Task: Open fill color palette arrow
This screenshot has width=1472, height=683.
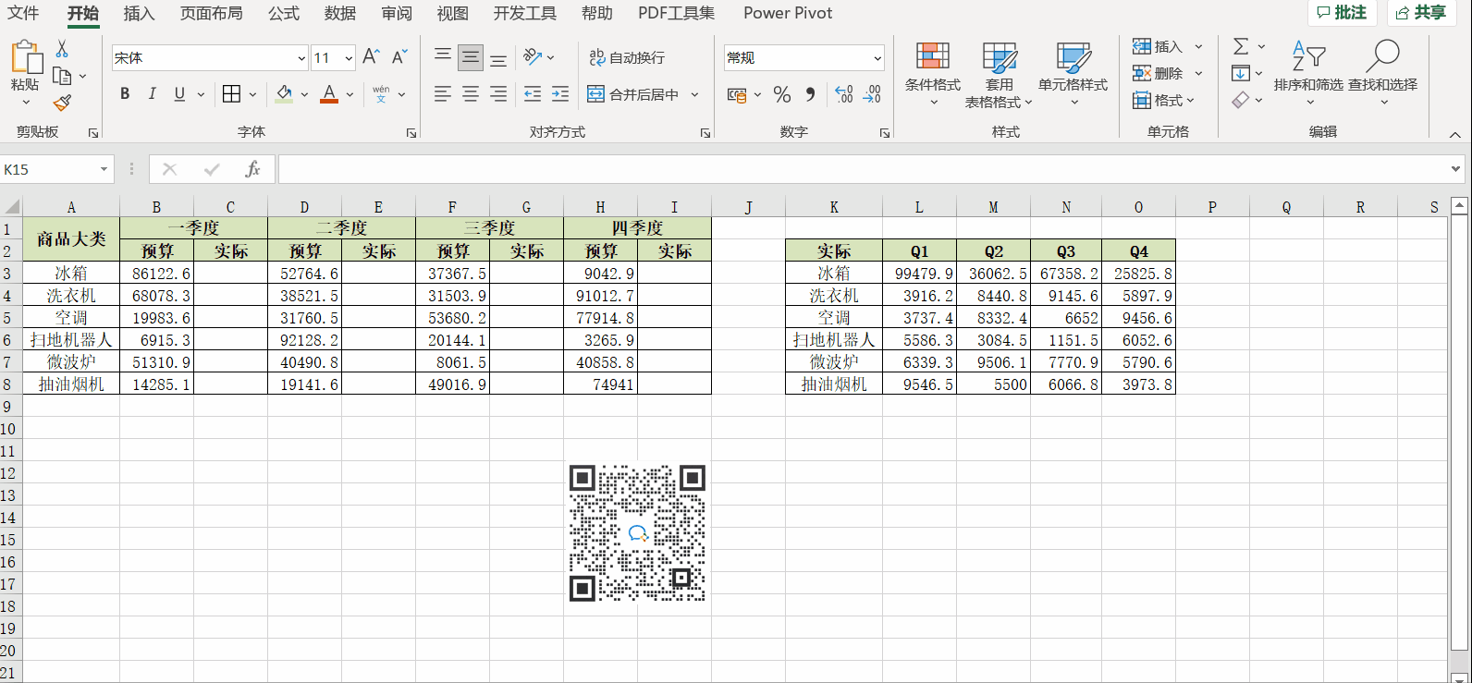Action: click(304, 94)
